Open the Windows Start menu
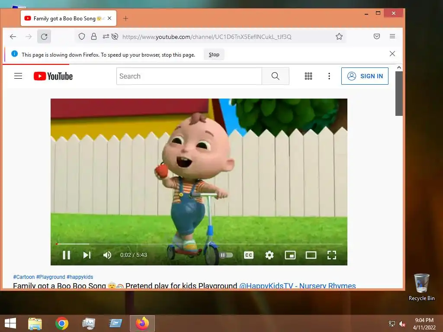The width and height of the screenshot is (443, 332). (x=10, y=323)
